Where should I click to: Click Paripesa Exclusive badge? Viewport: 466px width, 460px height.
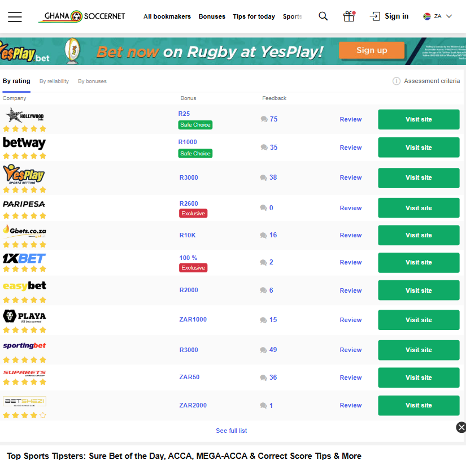193,214
